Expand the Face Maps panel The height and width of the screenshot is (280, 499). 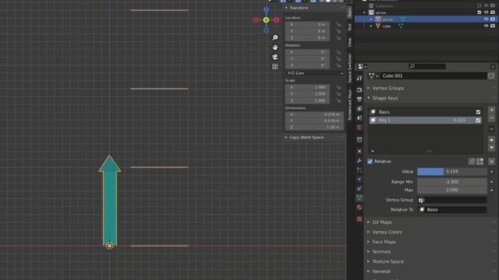click(x=369, y=242)
